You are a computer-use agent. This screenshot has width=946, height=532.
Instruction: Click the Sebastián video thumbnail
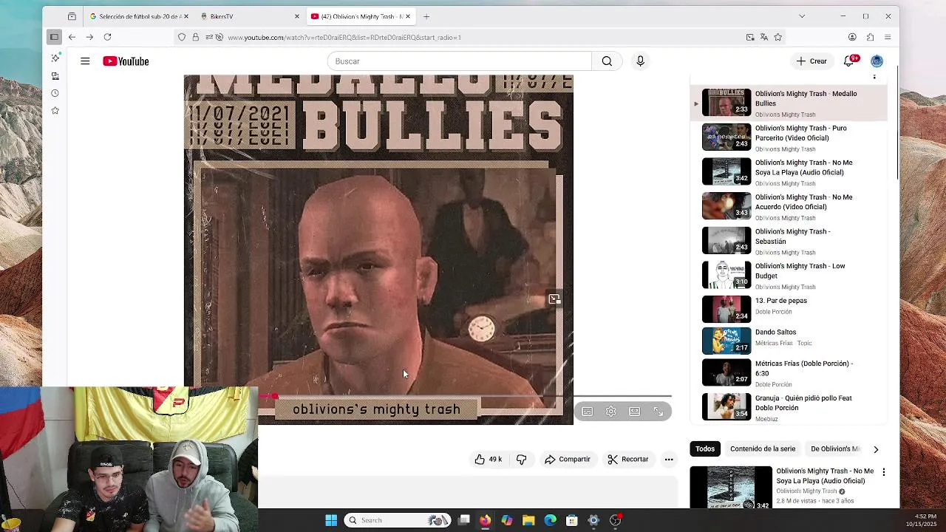[726, 241]
